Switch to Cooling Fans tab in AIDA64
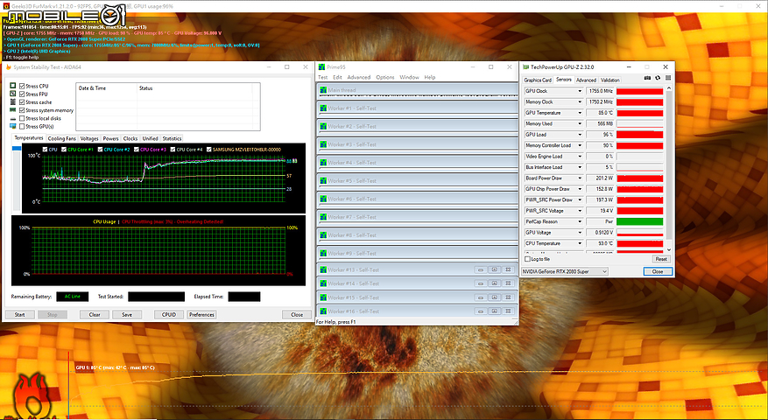768x420 pixels. 61,138
